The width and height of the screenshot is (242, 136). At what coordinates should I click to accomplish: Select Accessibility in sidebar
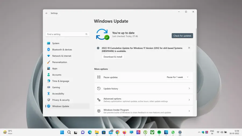pyautogui.click(x=67, y=94)
